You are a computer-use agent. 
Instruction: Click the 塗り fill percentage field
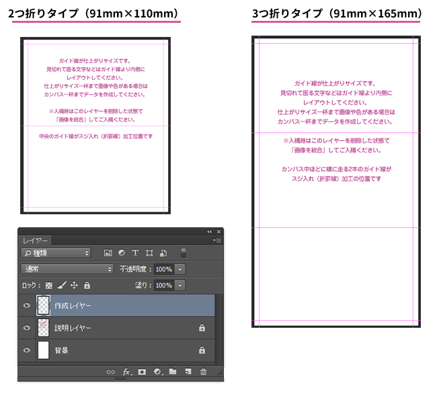point(163,285)
